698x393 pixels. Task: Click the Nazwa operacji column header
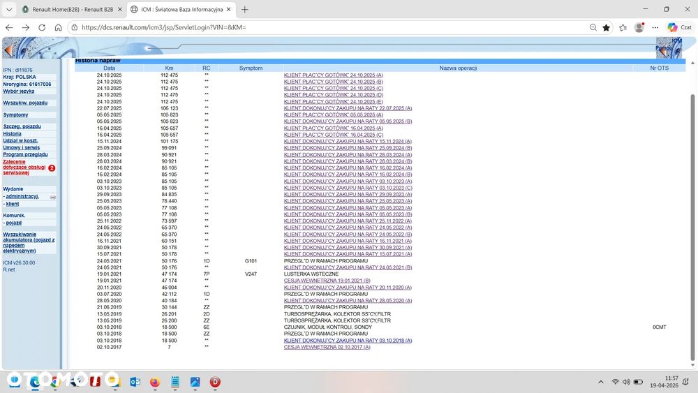point(458,68)
